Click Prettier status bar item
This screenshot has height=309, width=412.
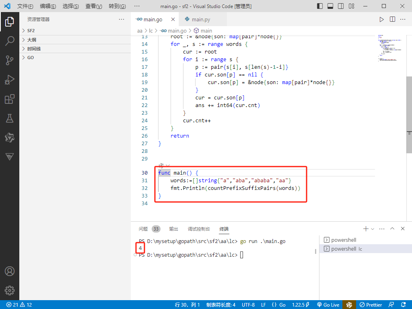coord(371,305)
